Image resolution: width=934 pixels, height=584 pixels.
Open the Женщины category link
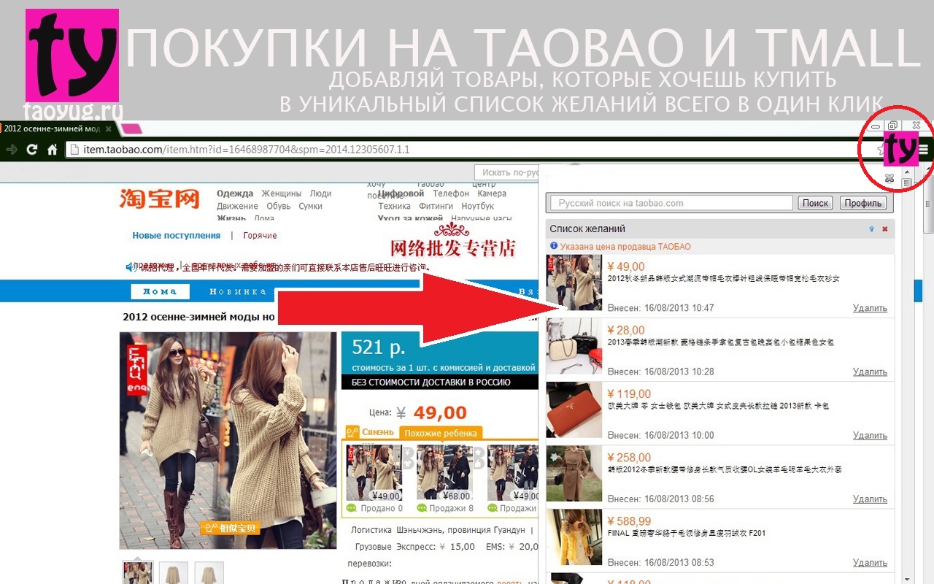(x=280, y=193)
